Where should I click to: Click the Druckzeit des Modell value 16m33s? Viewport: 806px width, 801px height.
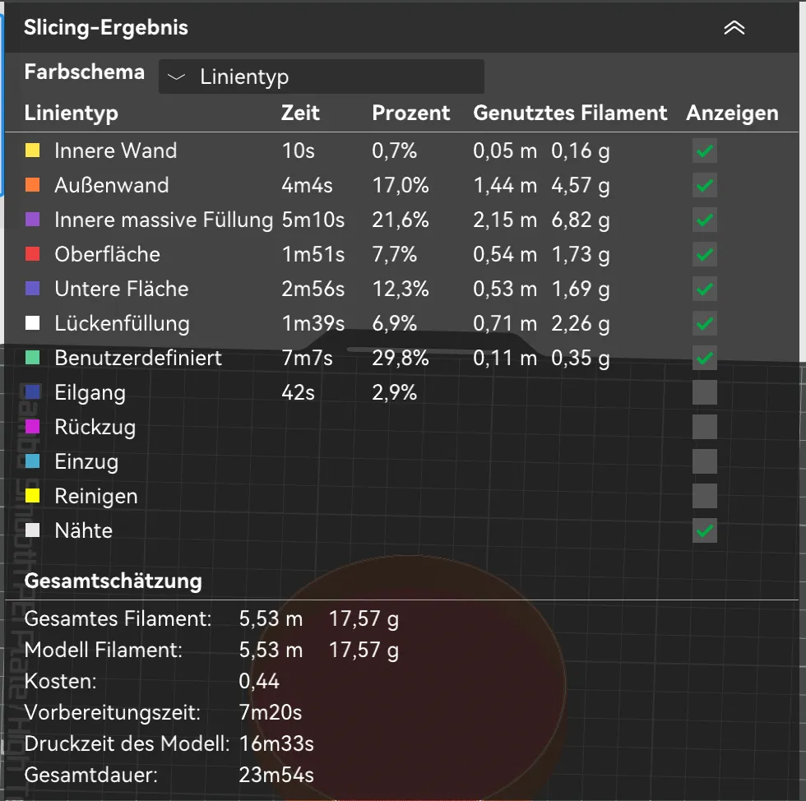pyautogui.click(x=276, y=743)
